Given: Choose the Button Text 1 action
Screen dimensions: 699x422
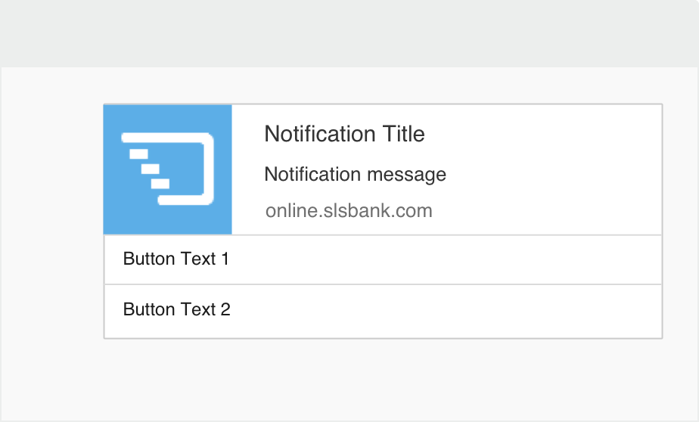Looking at the screenshot, I should tap(176, 259).
